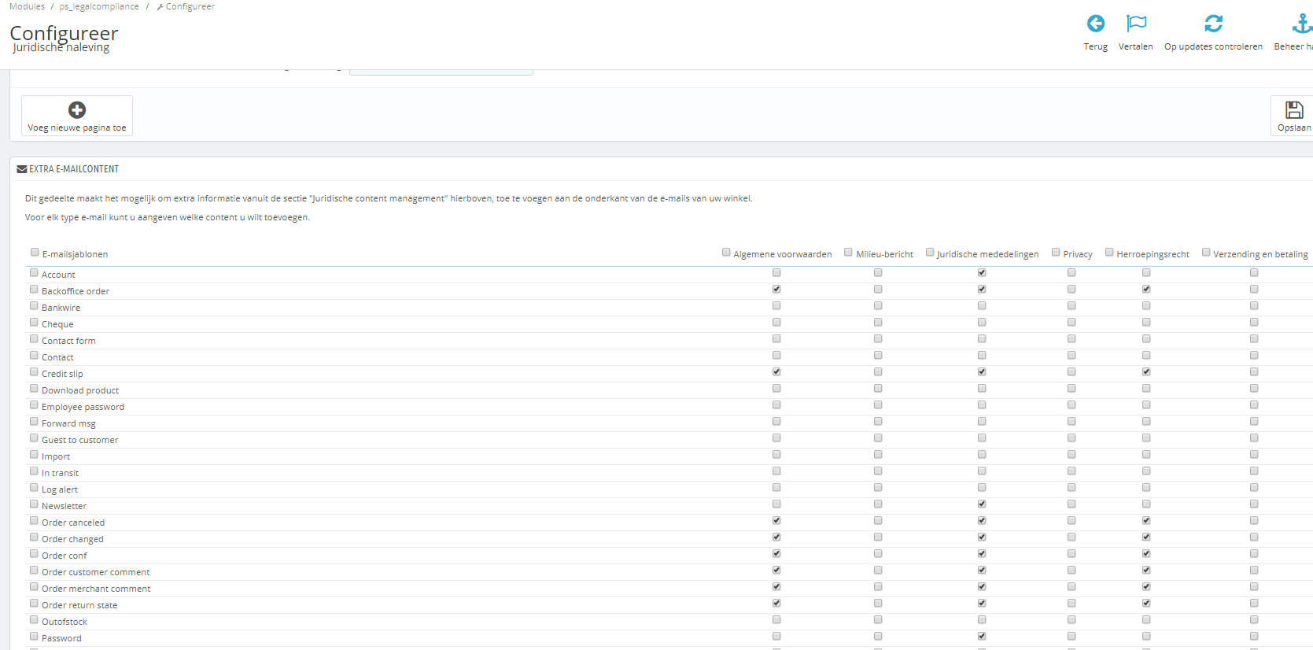Uncheck Herroepingsrecht for Order canceled
The image size is (1313, 650).
1146,521
